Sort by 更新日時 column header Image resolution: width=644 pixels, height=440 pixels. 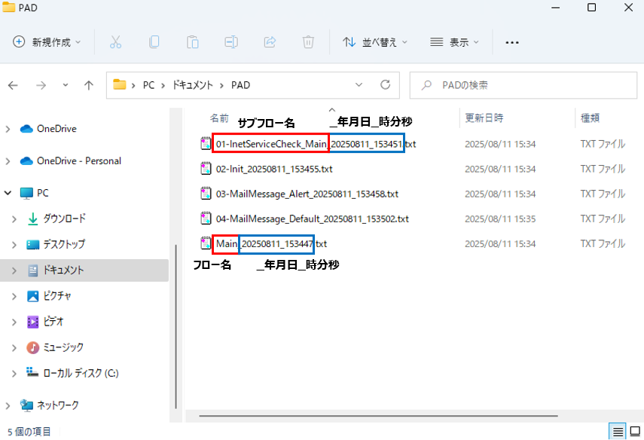click(484, 118)
